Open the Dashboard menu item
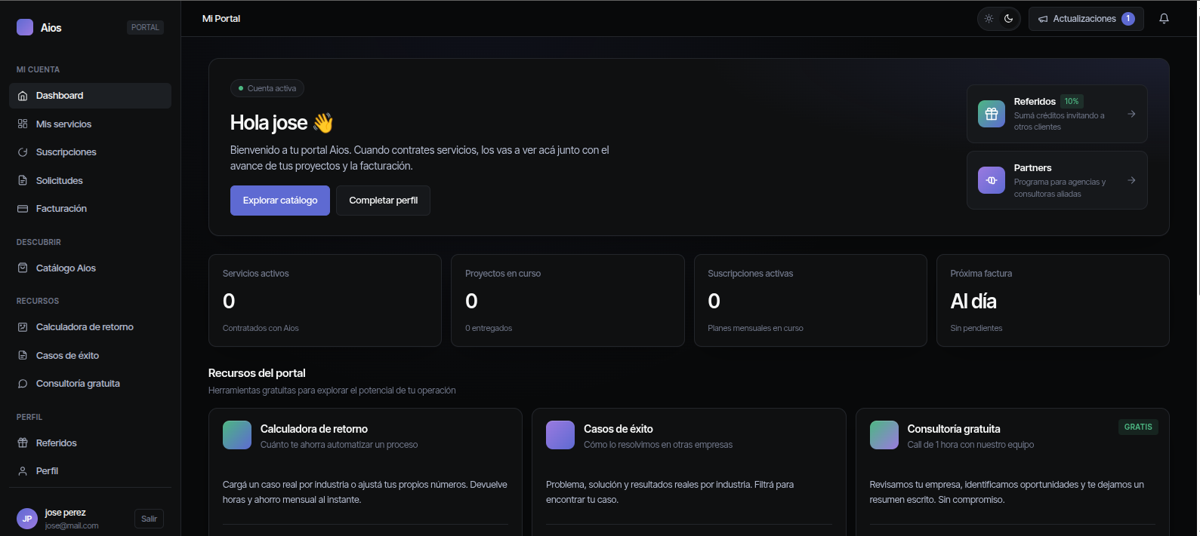 click(x=90, y=96)
